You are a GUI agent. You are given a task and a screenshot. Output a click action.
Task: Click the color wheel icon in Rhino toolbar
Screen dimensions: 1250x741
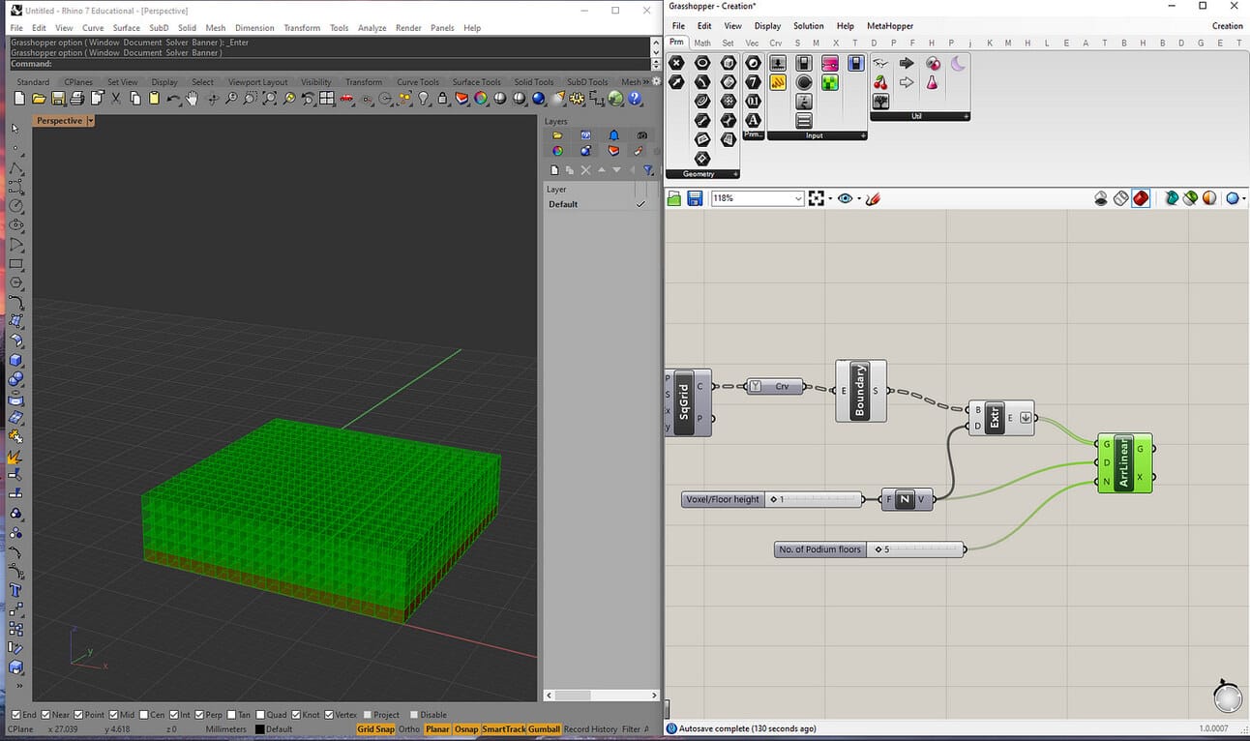coord(481,99)
